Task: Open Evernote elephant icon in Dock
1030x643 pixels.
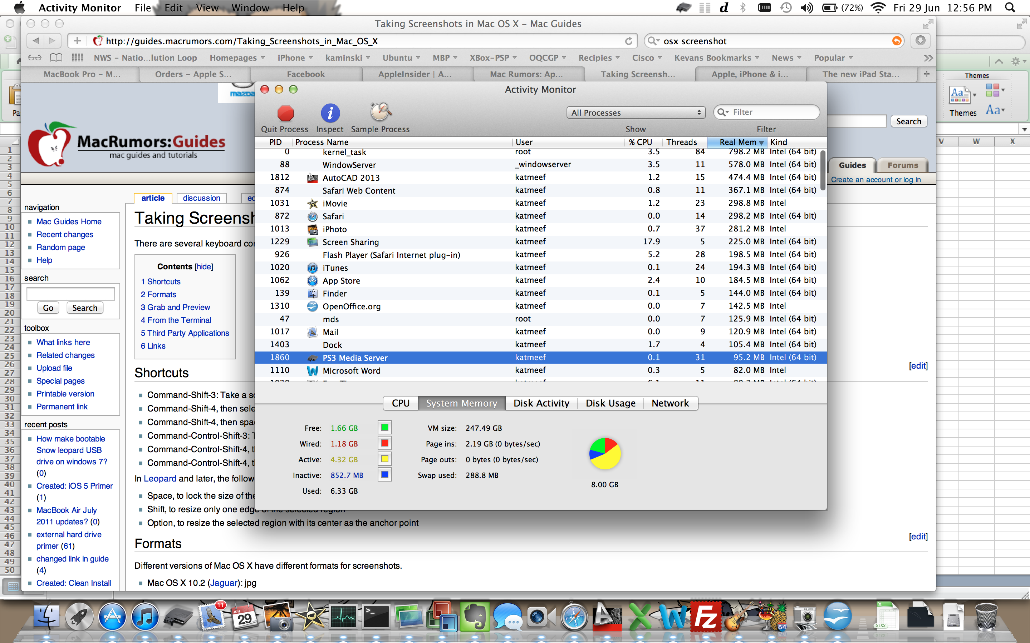Action: 474,617
